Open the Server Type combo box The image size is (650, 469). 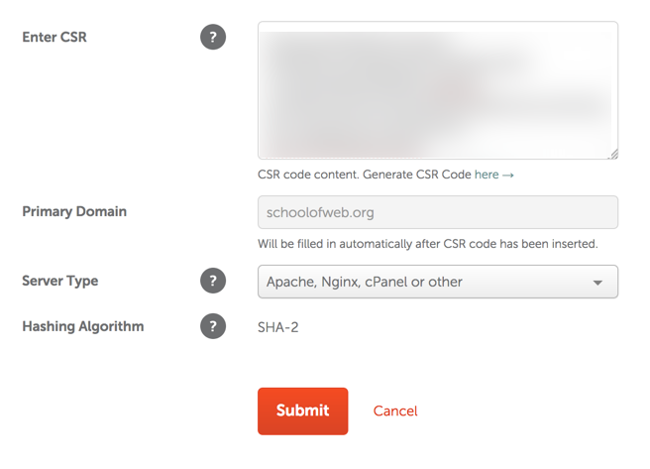tap(438, 282)
